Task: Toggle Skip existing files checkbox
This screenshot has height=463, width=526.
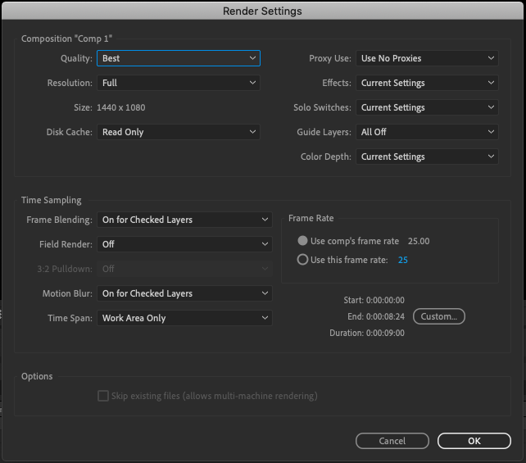Action: (103, 396)
